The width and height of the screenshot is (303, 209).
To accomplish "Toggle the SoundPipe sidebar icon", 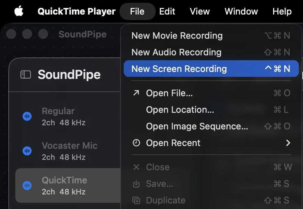I will pos(26,75).
